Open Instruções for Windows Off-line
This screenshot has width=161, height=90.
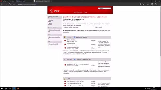click(93, 44)
